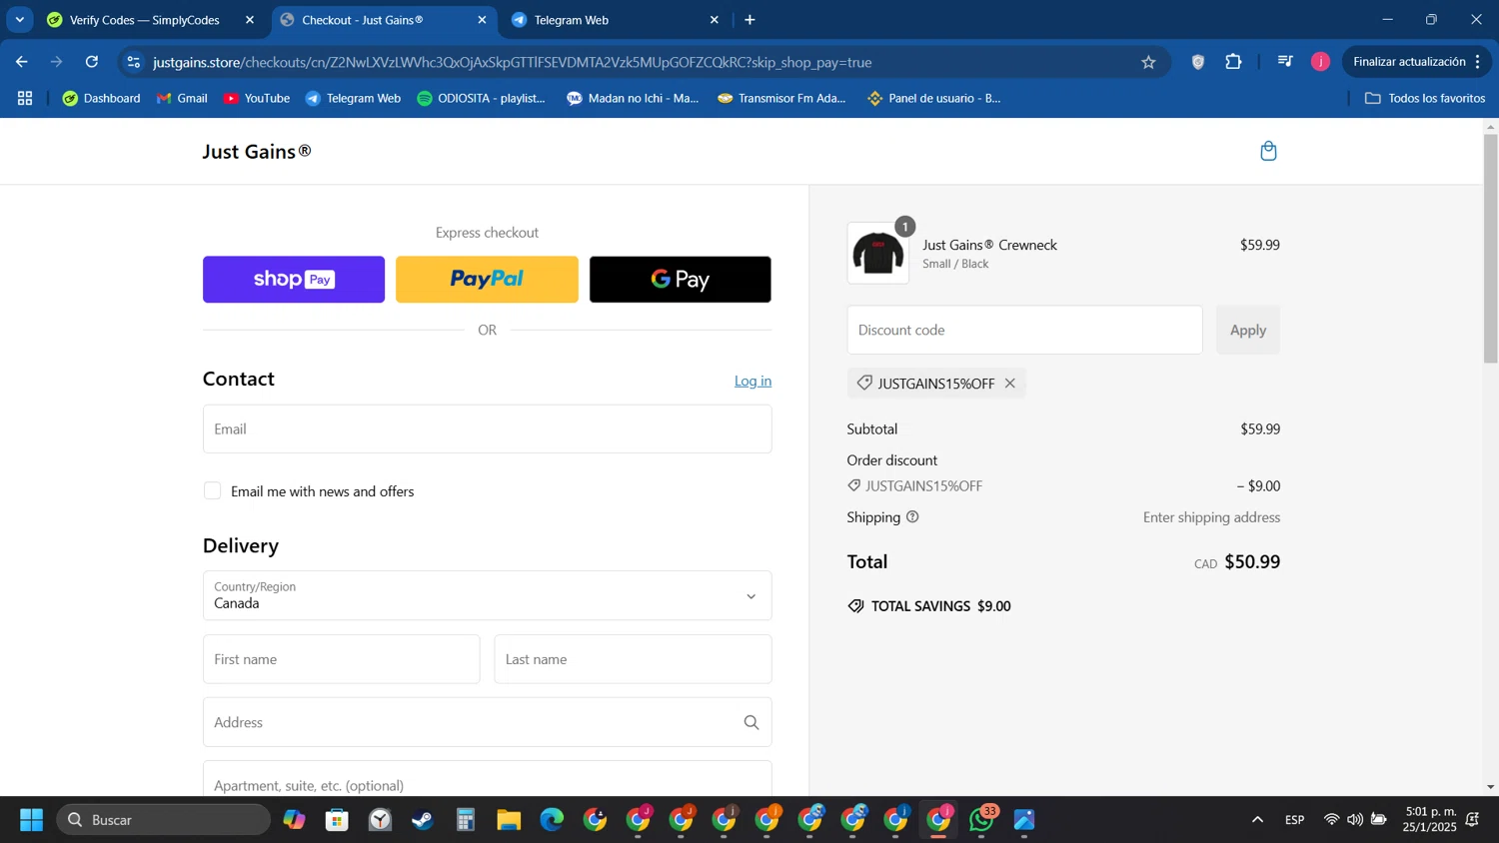The height and width of the screenshot is (843, 1499).
Task: Focus the First name field
Action: click(341, 659)
